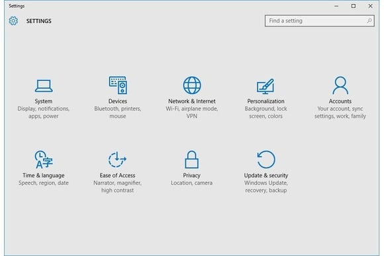Click the Accounts label
Screen dimensions: 384x256
point(340,101)
